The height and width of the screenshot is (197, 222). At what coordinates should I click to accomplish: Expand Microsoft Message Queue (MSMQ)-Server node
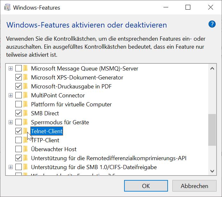coord(11,68)
